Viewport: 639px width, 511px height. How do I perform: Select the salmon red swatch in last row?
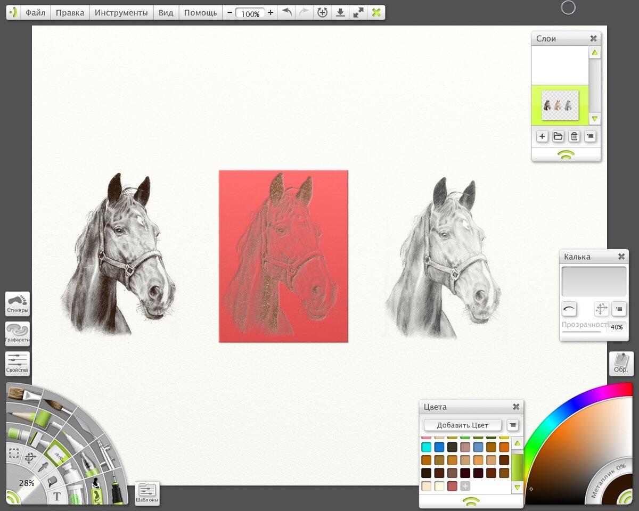(452, 486)
